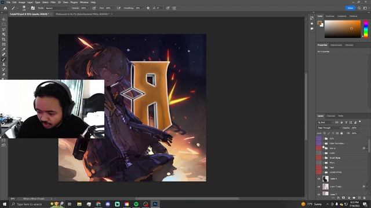The width and height of the screenshot is (371, 208).
Task: Create a new group folder icon
Action: [x=354, y=198]
